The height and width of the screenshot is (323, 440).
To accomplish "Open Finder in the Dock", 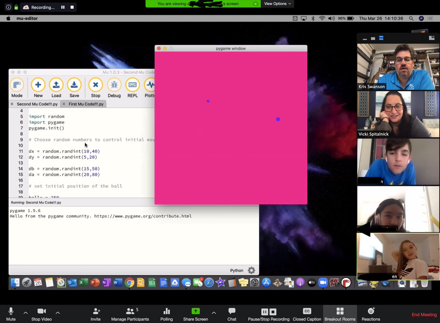I will pos(15,283).
